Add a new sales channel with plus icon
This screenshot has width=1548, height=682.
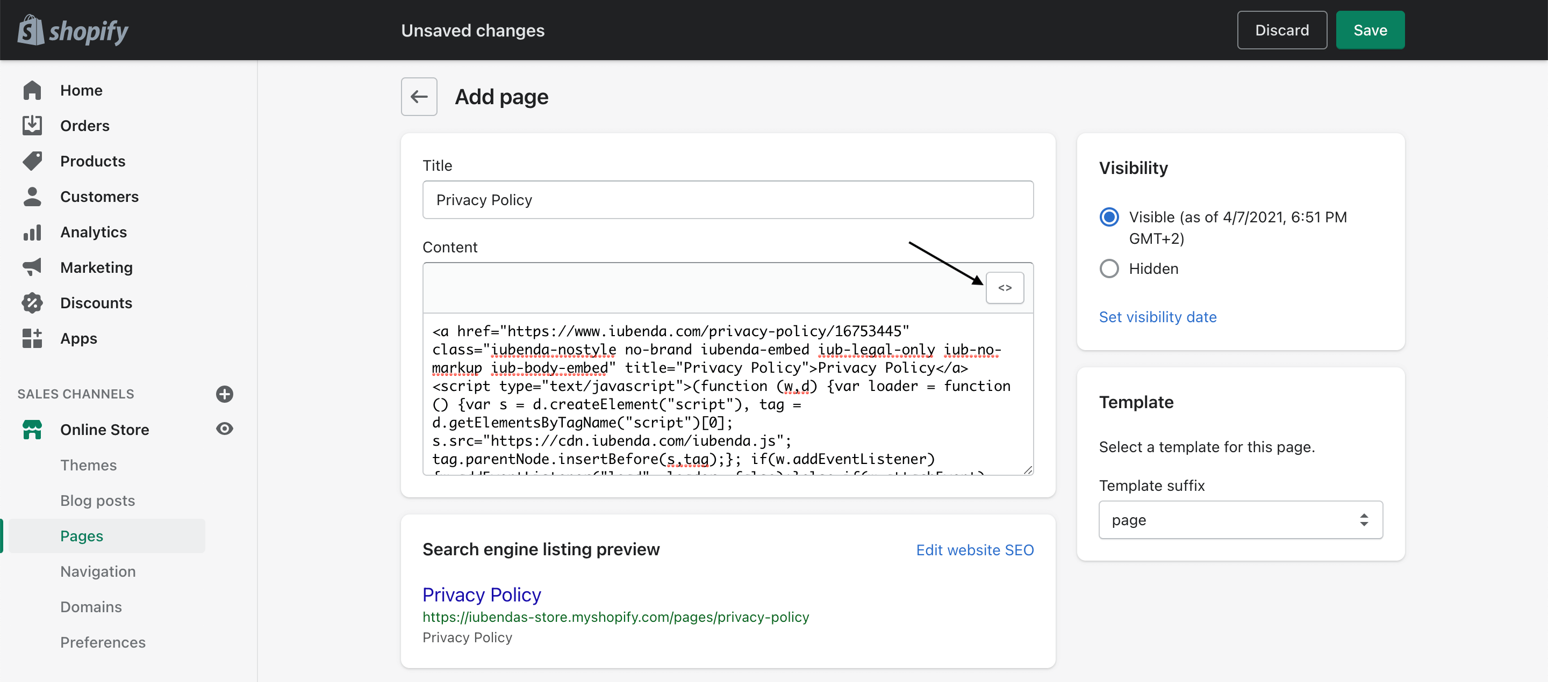point(224,394)
